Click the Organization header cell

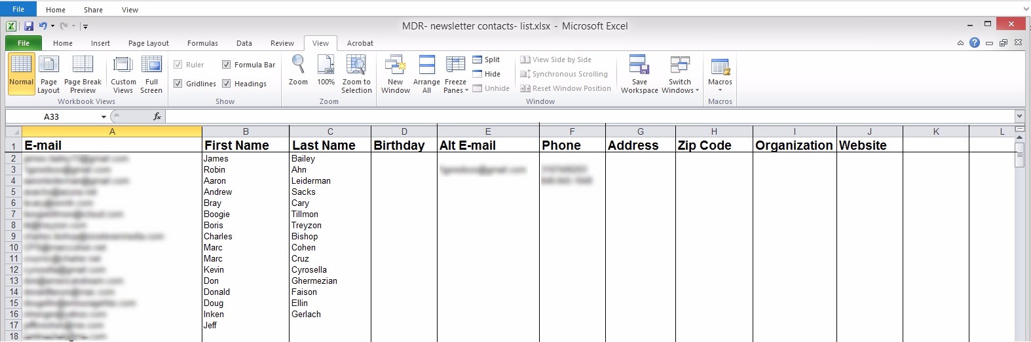point(795,145)
